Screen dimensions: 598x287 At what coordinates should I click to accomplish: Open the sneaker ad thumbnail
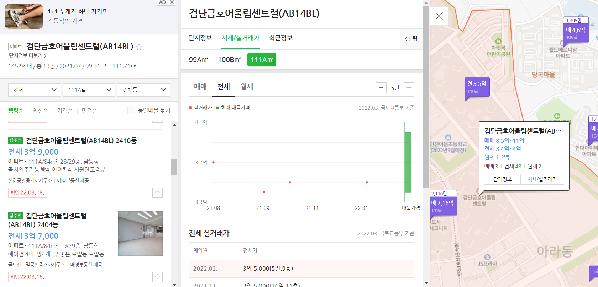24,16
